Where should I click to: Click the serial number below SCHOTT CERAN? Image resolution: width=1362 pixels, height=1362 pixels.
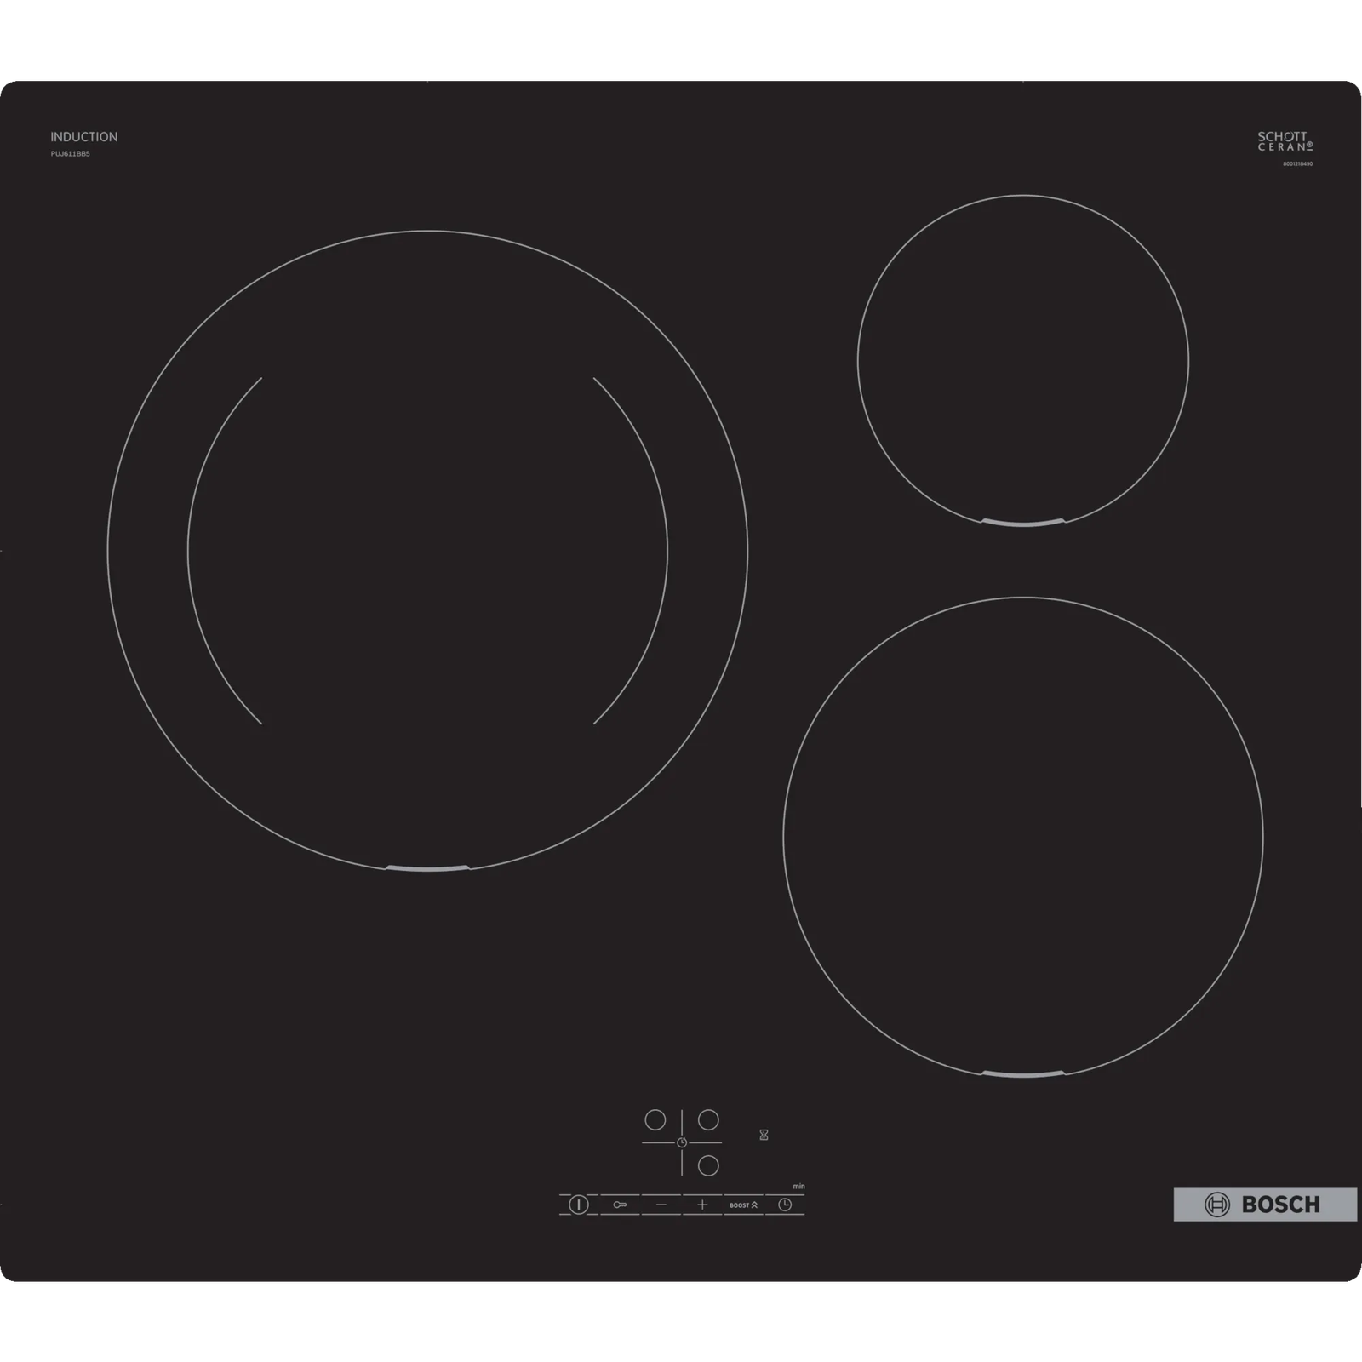[x=1297, y=163]
